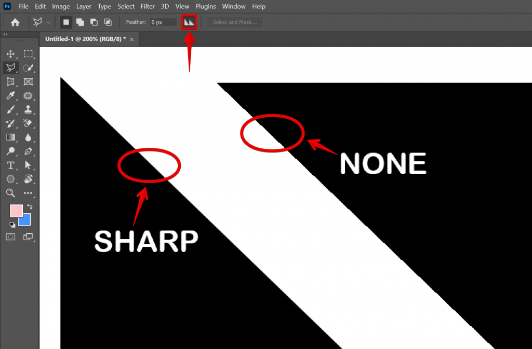Open the Filter menu
This screenshot has height=349, width=532.
click(x=148, y=6)
